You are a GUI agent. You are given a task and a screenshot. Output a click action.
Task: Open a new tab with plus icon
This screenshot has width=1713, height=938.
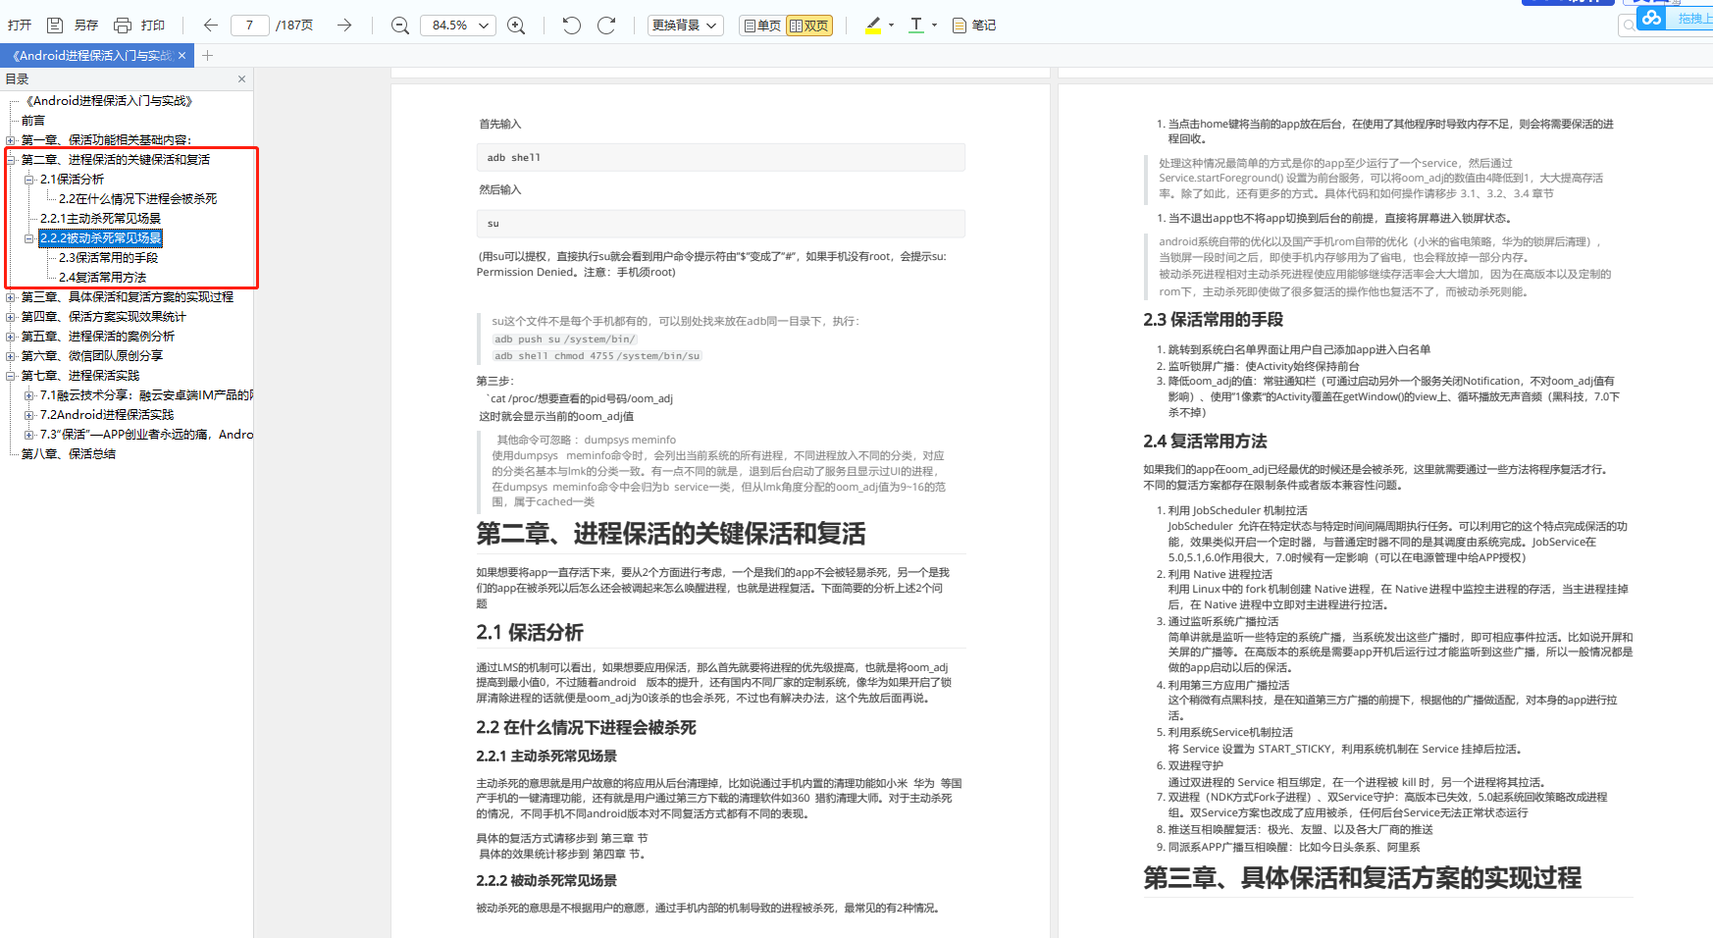[x=207, y=56]
